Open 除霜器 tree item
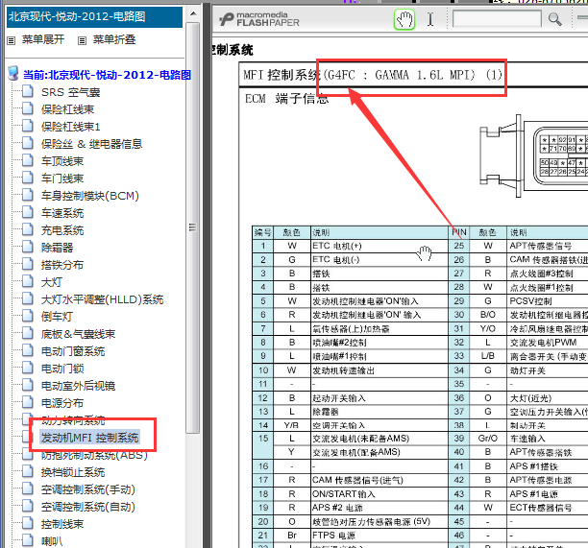This screenshot has height=548, width=588. click(x=57, y=248)
